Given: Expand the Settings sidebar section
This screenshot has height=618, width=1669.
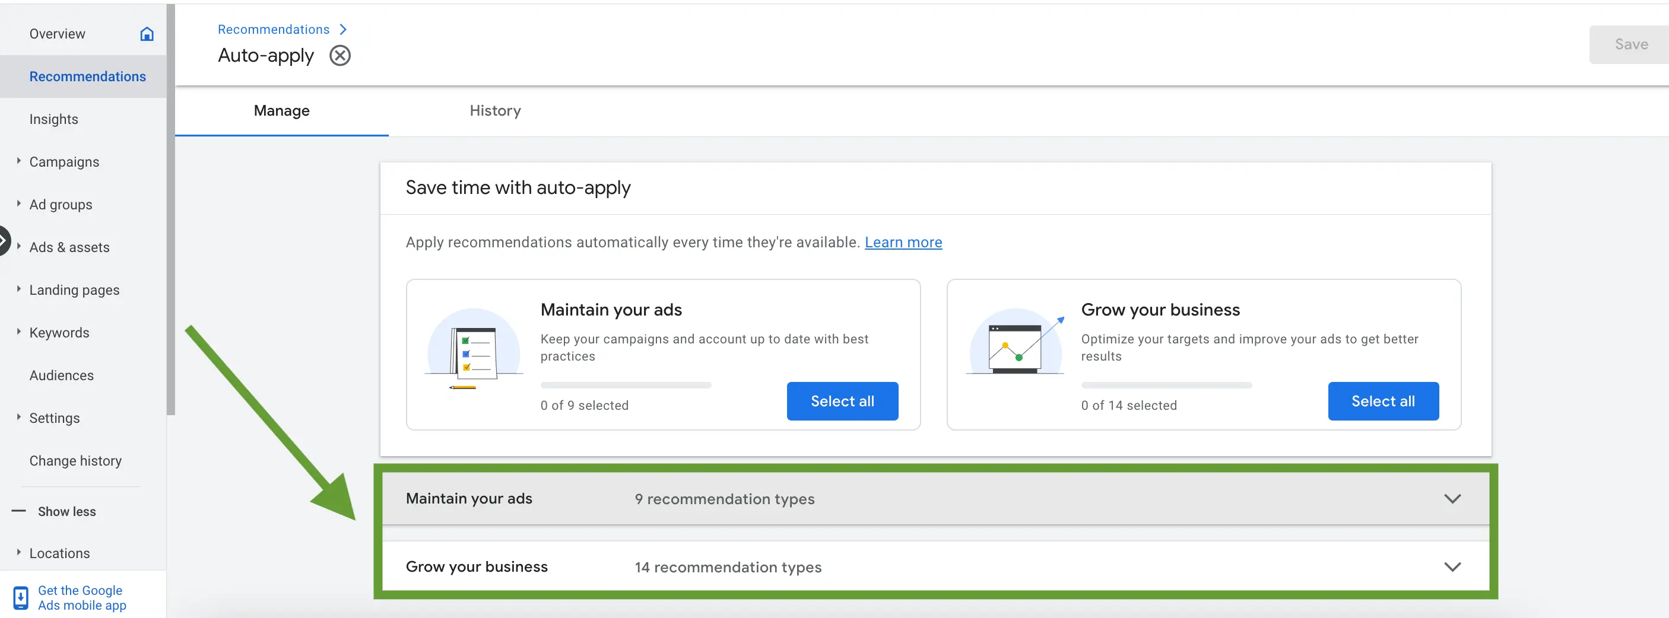Looking at the screenshot, I should 19,417.
